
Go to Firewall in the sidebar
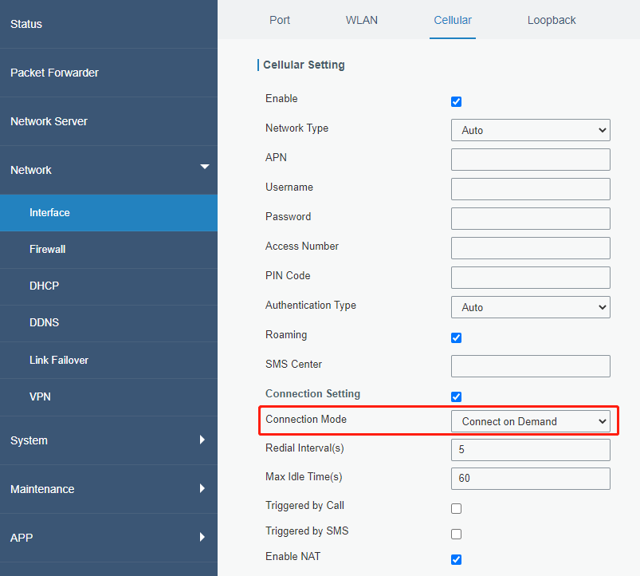click(x=48, y=249)
